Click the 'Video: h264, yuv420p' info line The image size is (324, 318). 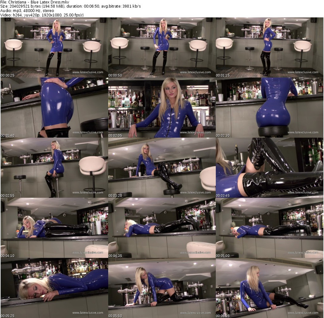click(x=42, y=15)
